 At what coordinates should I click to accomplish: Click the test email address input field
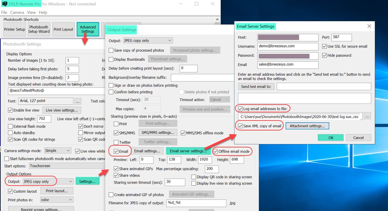coord(324,86)
